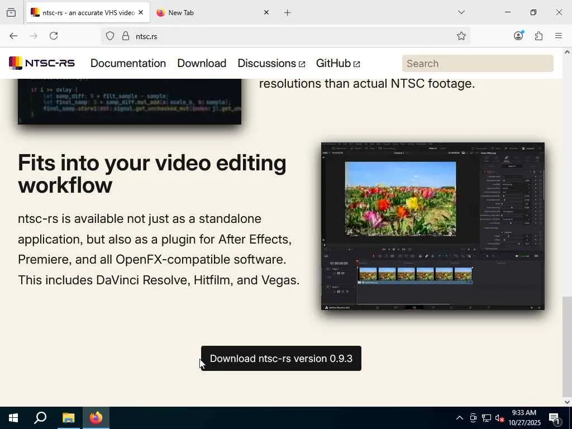Click the Download ntsc-rs version 0.9.3 button

click(282, 358)
